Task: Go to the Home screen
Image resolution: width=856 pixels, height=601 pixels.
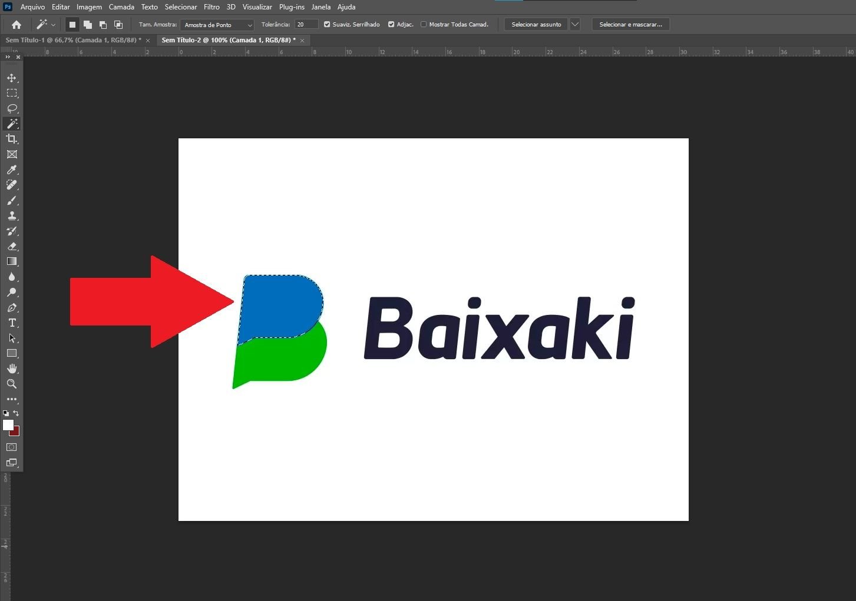Action: 16,25
